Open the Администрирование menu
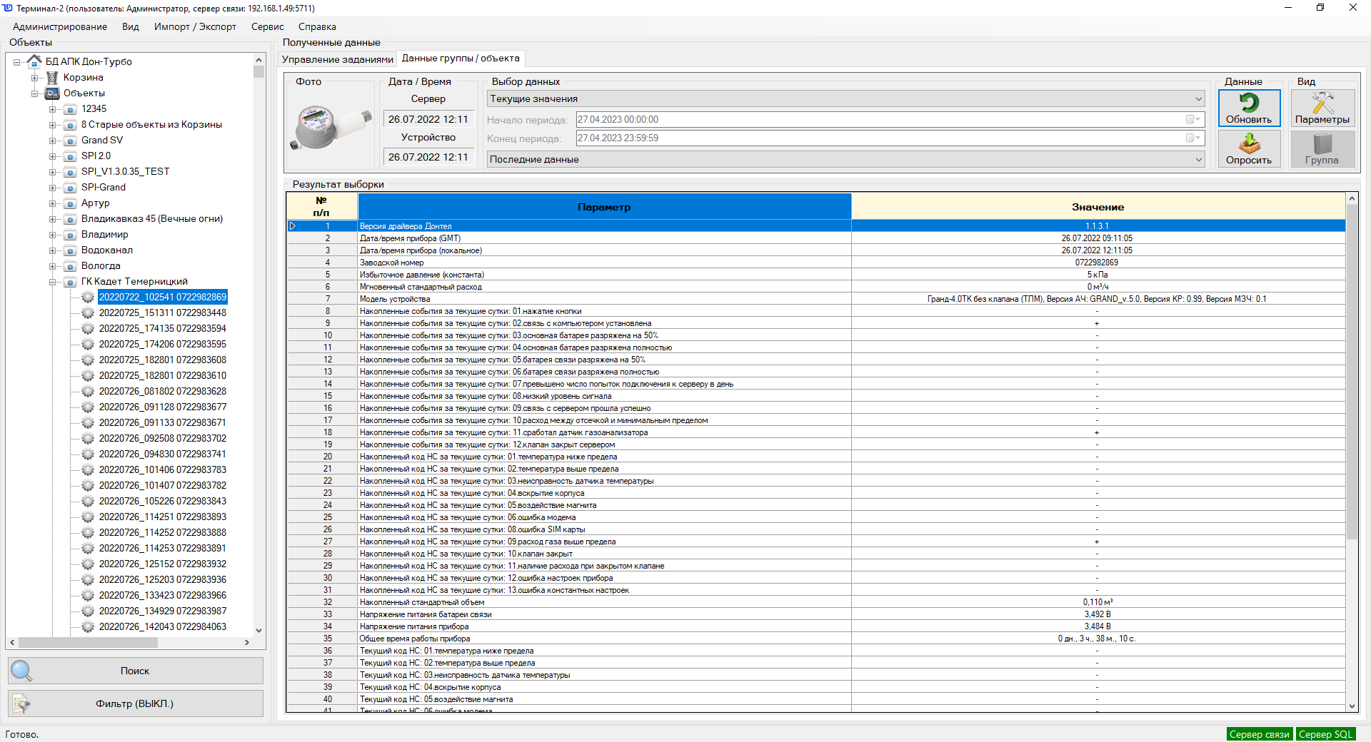Screen dimensions: 1371x742 tap(60, 26)
